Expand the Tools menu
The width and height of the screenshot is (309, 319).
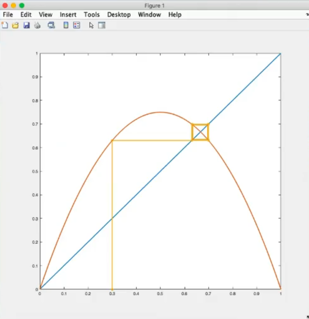point(91,15)
